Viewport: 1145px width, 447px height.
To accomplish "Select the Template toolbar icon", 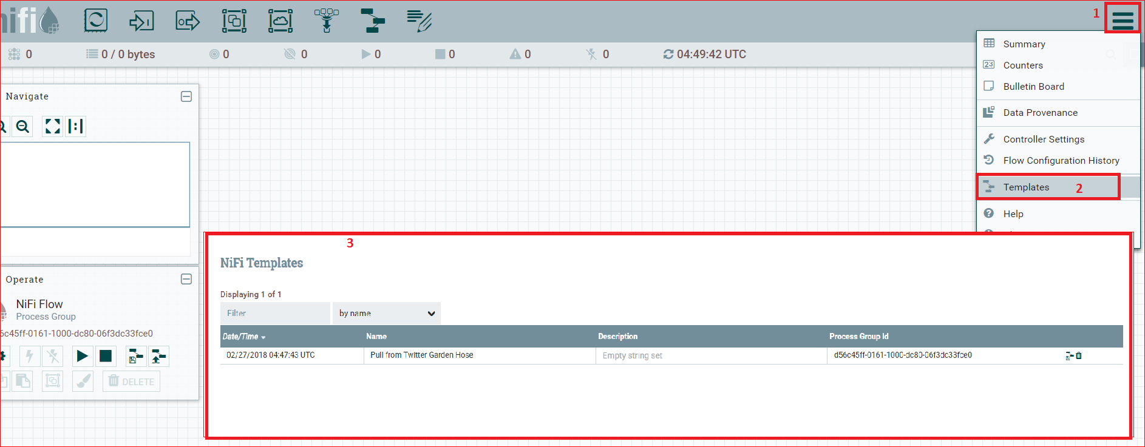I will pos(372,21).
